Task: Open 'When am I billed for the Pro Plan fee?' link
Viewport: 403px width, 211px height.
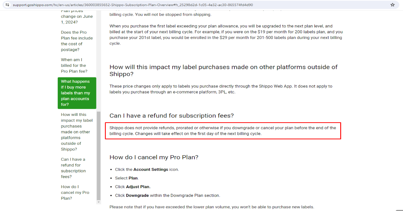Action: [x=74, y=66]
